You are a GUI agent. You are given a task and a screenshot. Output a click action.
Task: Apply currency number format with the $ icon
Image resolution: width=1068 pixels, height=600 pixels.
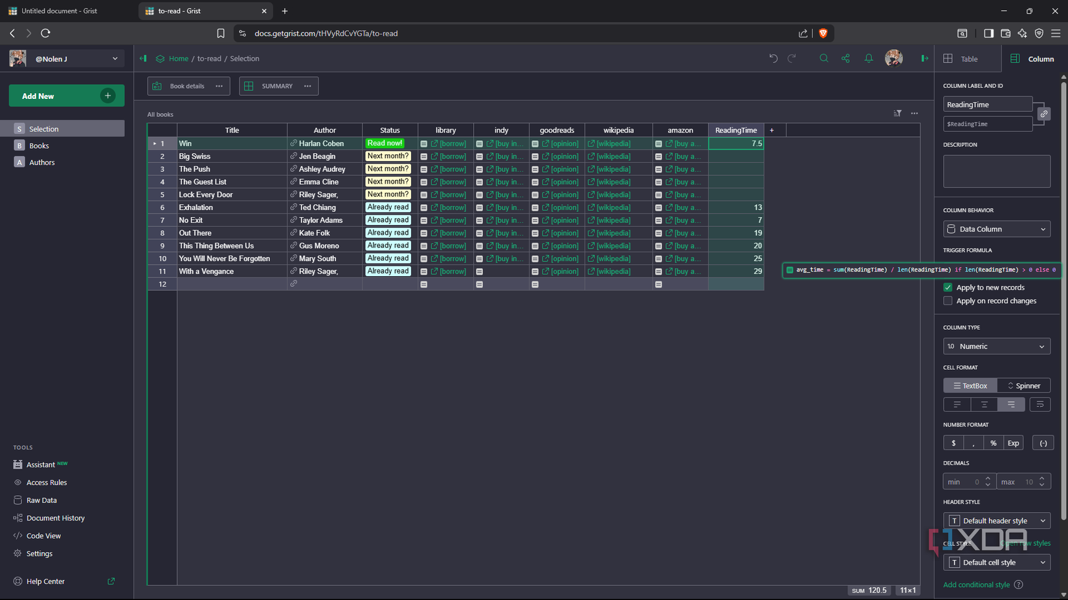(x=952, y=443)
